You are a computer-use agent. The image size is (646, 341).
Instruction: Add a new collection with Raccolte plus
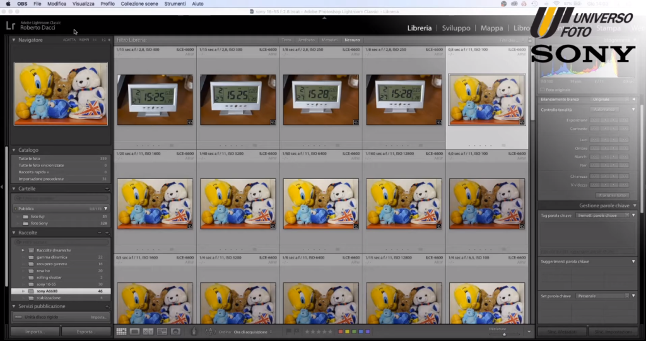click(x=107, y=233)
